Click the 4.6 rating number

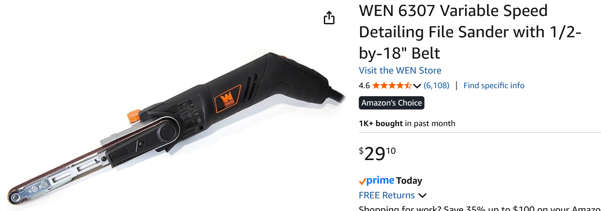tap(364, 86)
